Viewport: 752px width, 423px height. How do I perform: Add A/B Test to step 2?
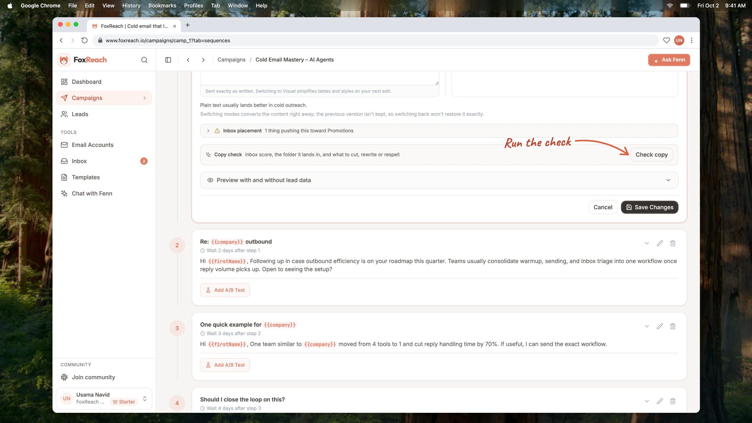225,290
